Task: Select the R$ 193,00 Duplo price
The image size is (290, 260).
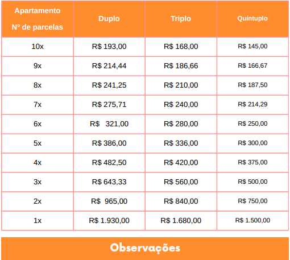Action: tap(109, 47)
